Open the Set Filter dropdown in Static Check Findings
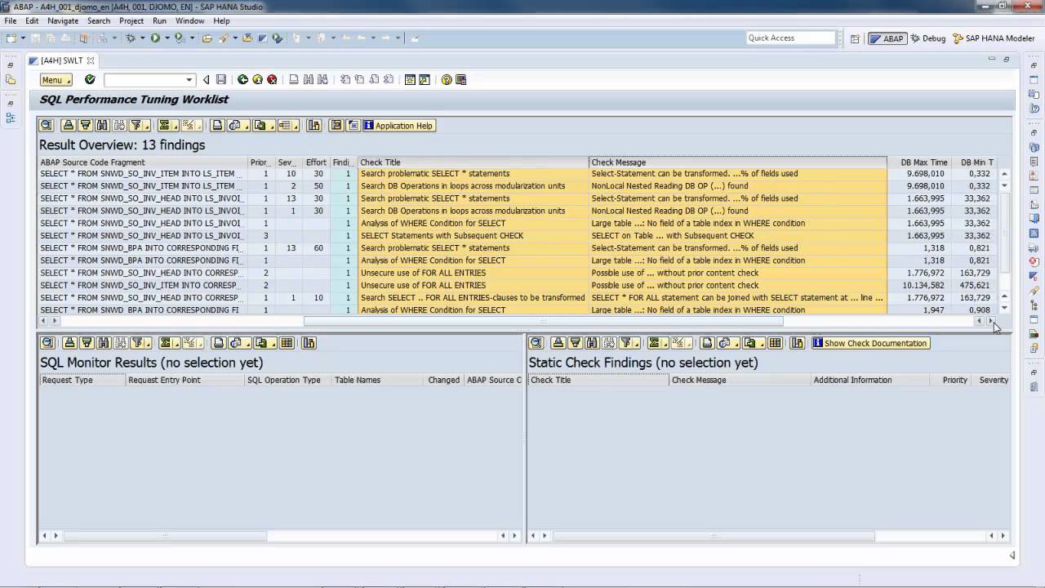Image resolution: width=1045 pixels, height=588 pixels. pos(637,343)
